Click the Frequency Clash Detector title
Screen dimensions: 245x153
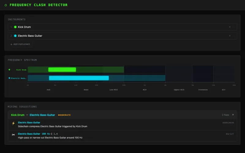39,5
